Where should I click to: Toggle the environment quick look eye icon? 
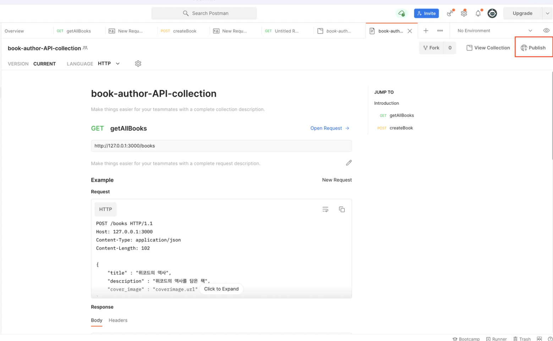[x=546, y=30]
